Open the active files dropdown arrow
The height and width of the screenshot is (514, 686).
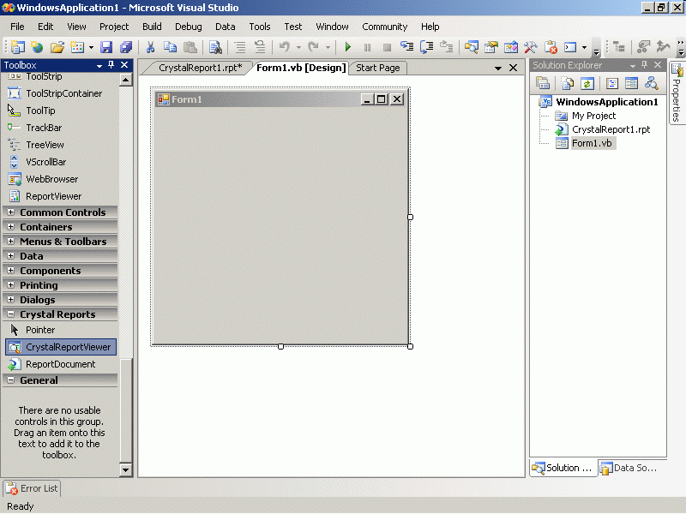498,68
